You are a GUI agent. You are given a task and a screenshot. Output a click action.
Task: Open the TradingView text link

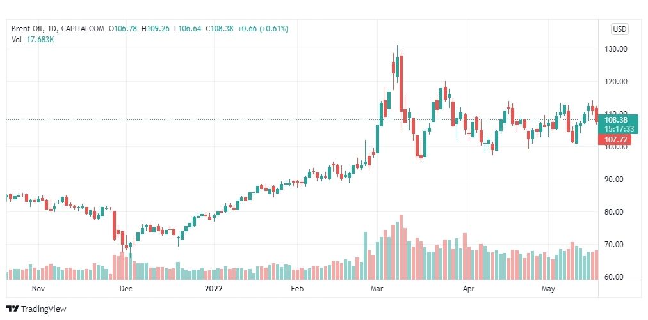click(44, 309)
